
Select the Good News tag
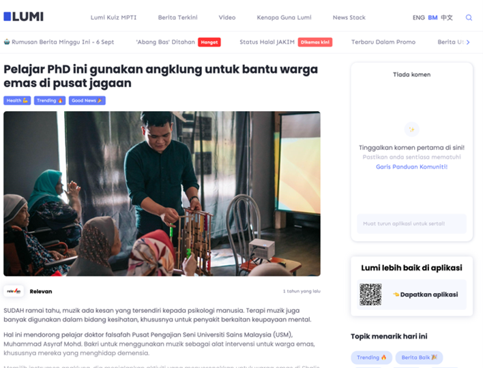87,101
